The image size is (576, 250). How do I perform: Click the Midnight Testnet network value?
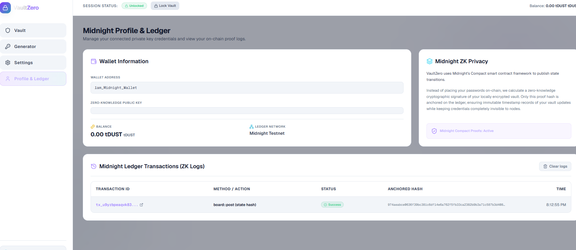pyautogui.click(x=267, y=134)
